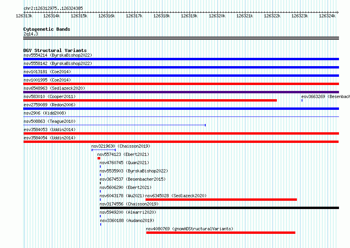
Task: Click ruler position 126324k
Action: coord(327,16)
